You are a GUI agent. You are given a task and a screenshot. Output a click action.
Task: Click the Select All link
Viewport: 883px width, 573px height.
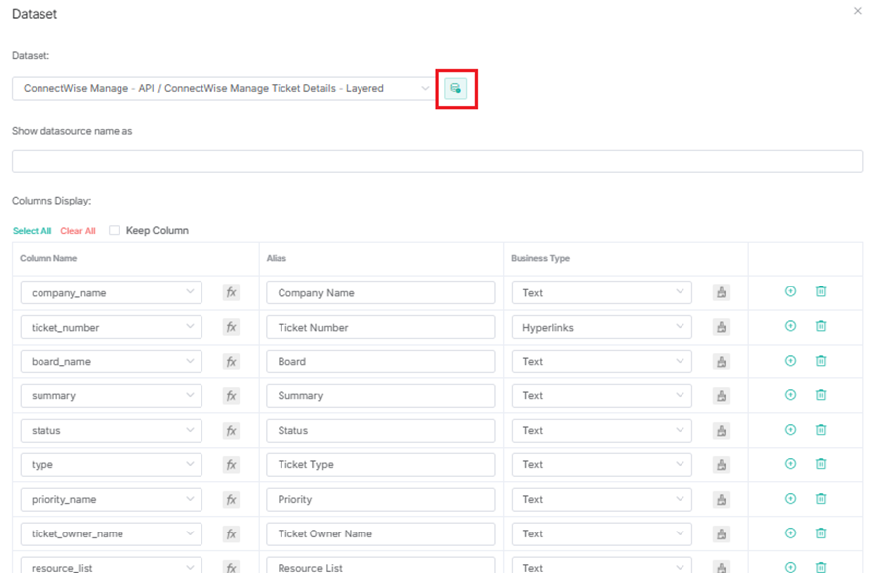[x=32, y=231]
